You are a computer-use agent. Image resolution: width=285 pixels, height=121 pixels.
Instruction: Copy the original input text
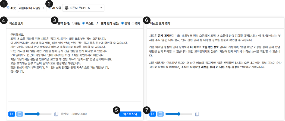click(x=57, y=114)
